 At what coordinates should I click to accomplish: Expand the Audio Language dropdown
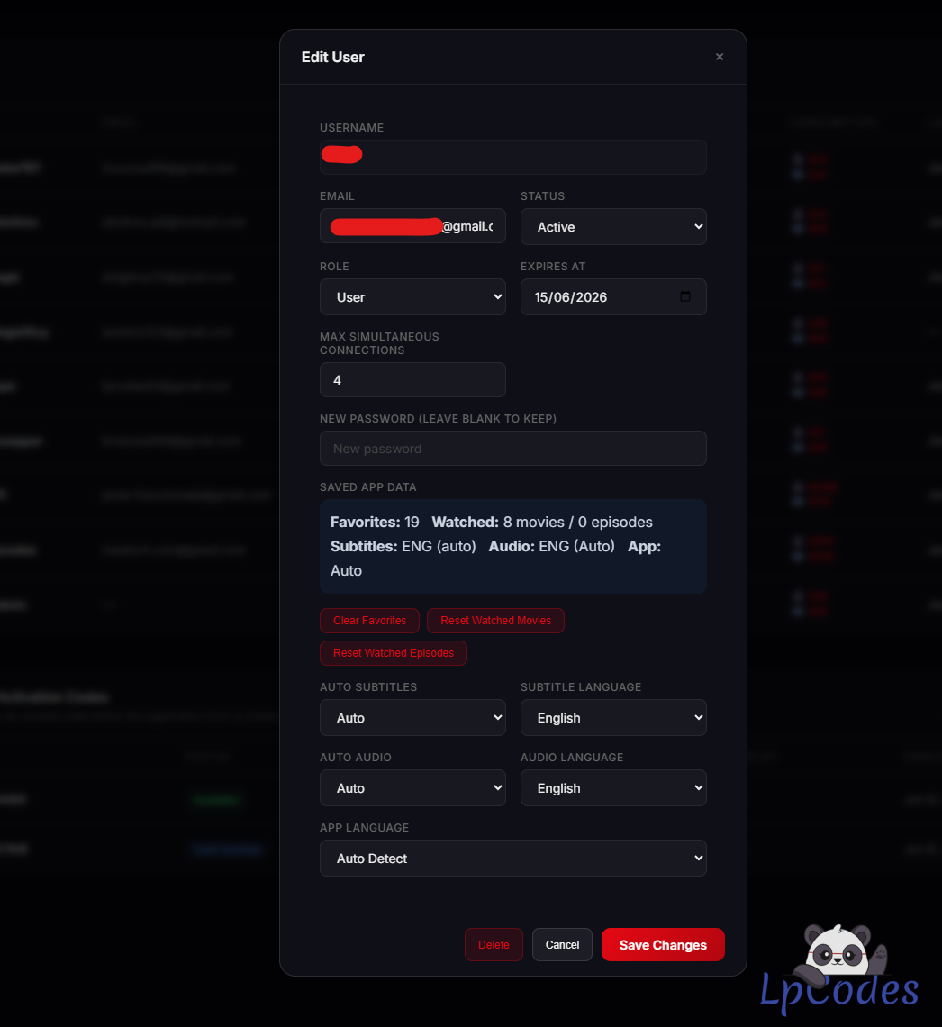613,787
